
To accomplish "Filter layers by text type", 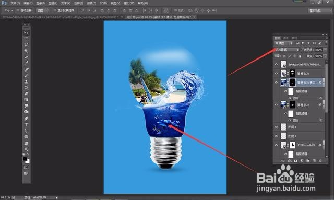I will (x=308, y=43).
